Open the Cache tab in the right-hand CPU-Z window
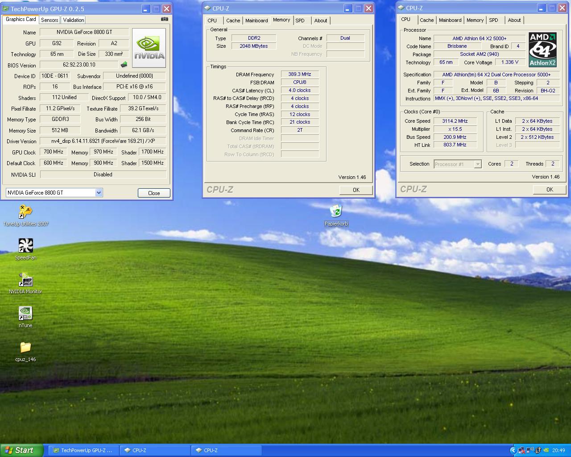This screenshot has height=457, width=571. coord(426,20)
